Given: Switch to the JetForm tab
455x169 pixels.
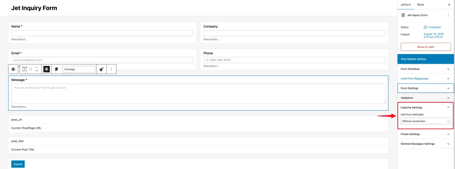Looking at the screenshot, I should (x=406, y=4).
